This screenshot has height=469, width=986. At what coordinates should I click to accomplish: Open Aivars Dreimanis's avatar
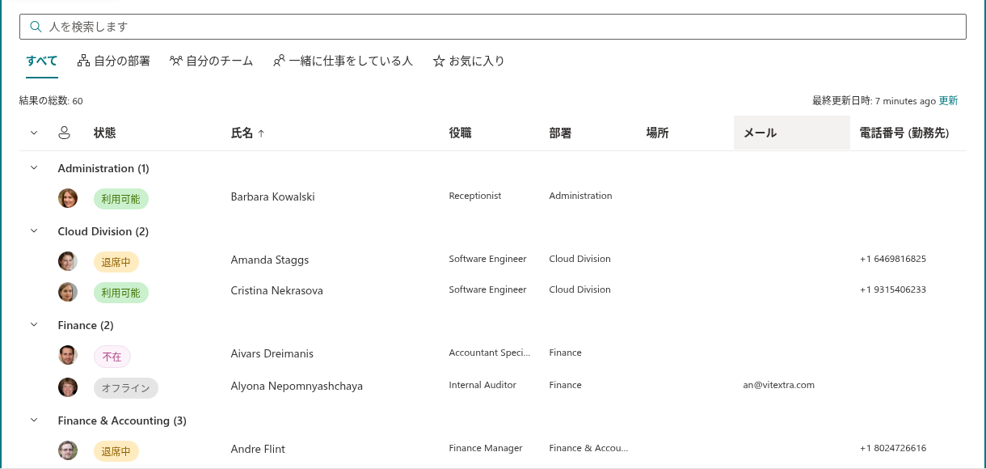tap(68, 355)
